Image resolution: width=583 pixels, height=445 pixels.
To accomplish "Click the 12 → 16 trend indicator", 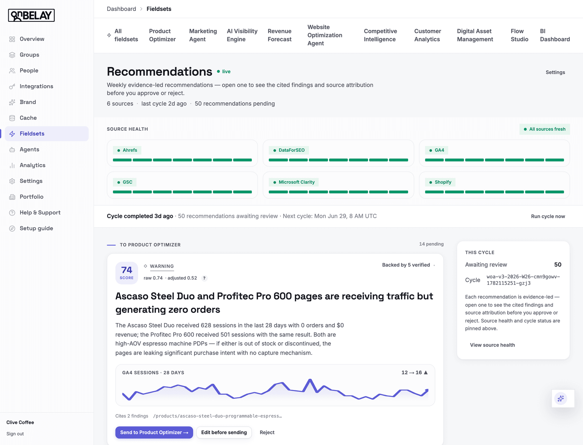I will click(415, 373).
